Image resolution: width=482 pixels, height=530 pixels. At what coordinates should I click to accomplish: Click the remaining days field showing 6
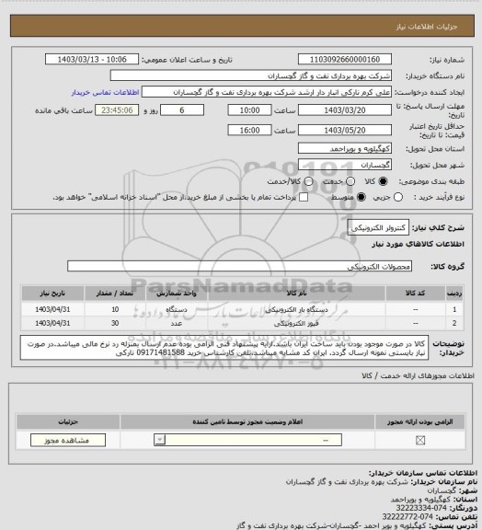click(x=182, y=110)
